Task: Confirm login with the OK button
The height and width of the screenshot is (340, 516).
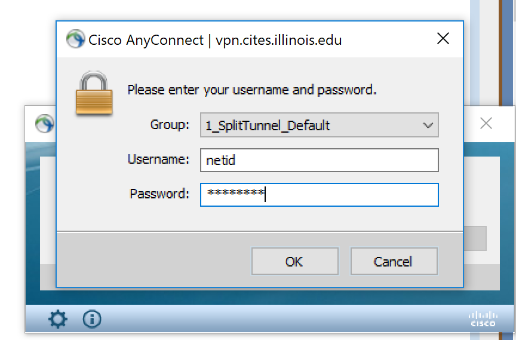Action: coord(295,261)
